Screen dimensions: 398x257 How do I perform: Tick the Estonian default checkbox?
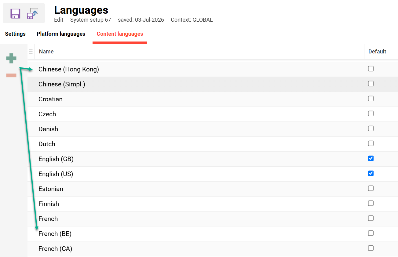click(x=371, y=188)
